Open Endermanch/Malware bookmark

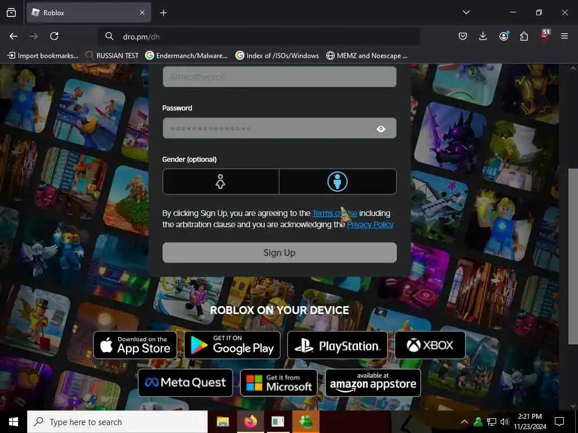[186, 56]
